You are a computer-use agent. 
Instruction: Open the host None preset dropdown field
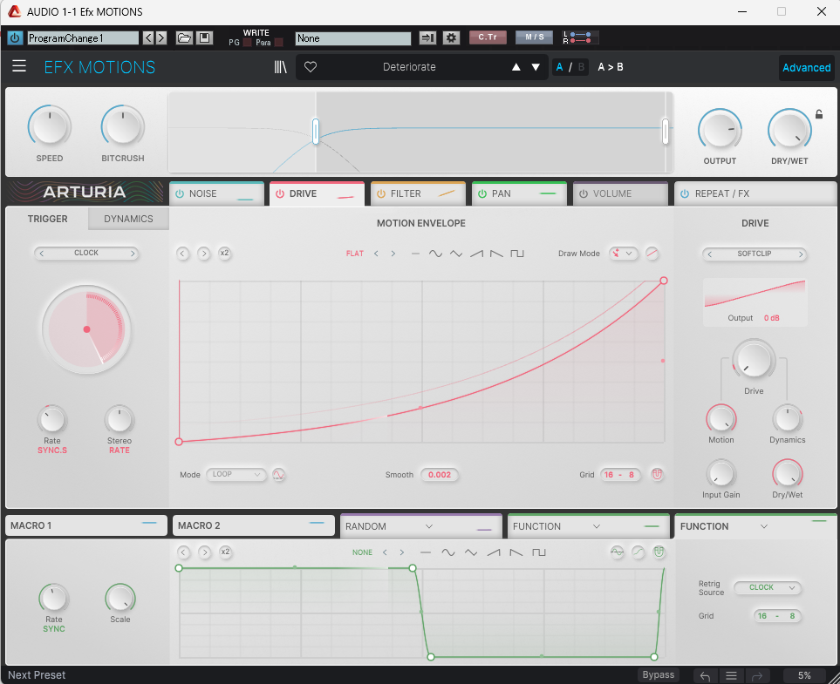(x=353, y=38)
